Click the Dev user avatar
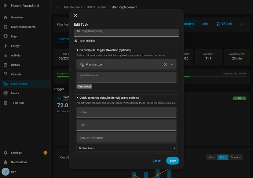This screenshot has width=253, height=178. point(5,172)
